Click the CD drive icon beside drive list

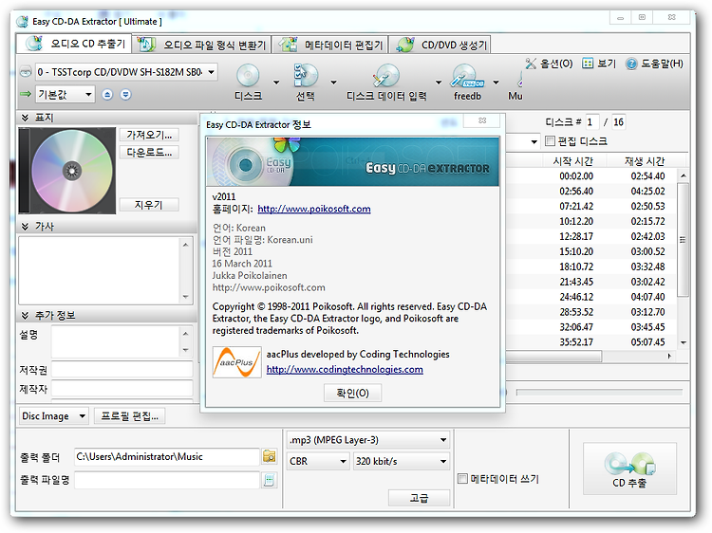(26, 72)
